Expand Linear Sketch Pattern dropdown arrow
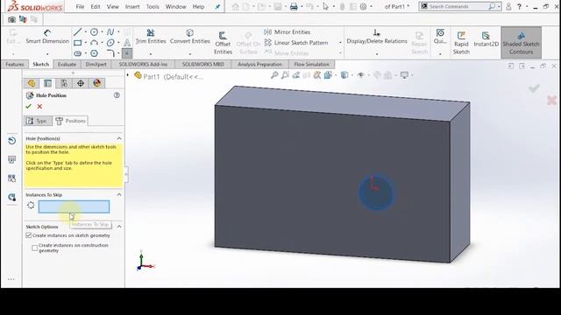 click(340, 43)
